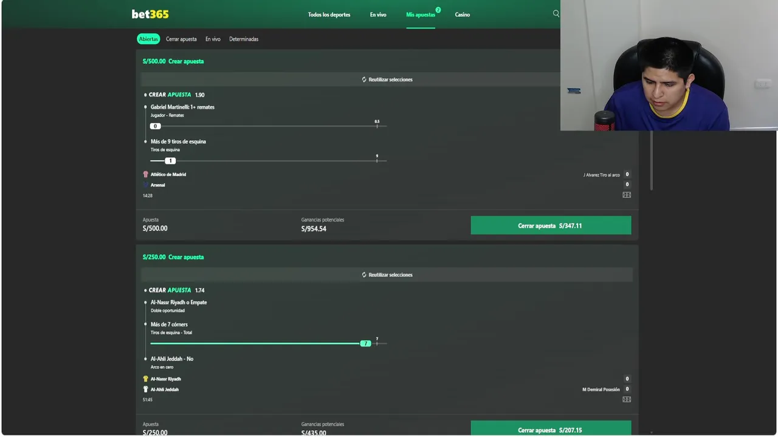Click the Arsenal team name
Screen dimensions: 778x437
click(x=157, y=185)
